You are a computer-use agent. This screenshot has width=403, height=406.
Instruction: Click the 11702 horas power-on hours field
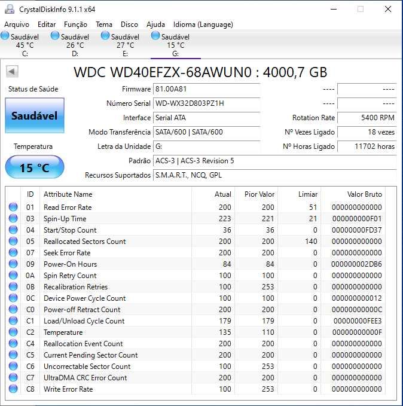point(367,146)
